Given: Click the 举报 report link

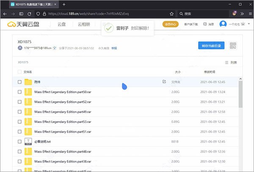Looking at the screenshot, I should [114, 49].
